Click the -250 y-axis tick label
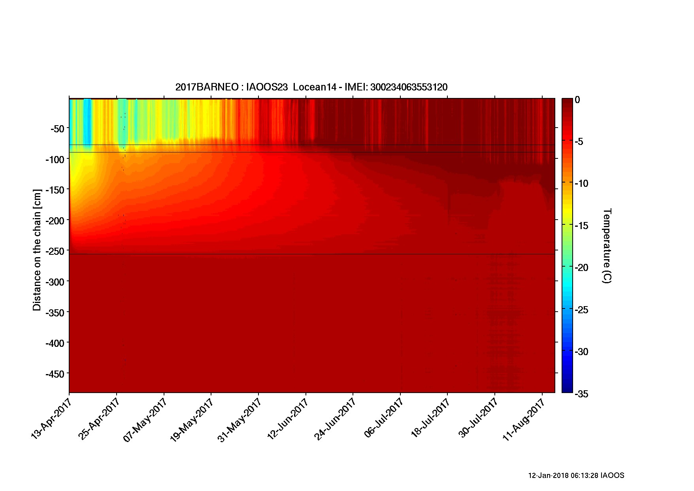This screenshot has height=491, width=694. (x=55, y=251)
